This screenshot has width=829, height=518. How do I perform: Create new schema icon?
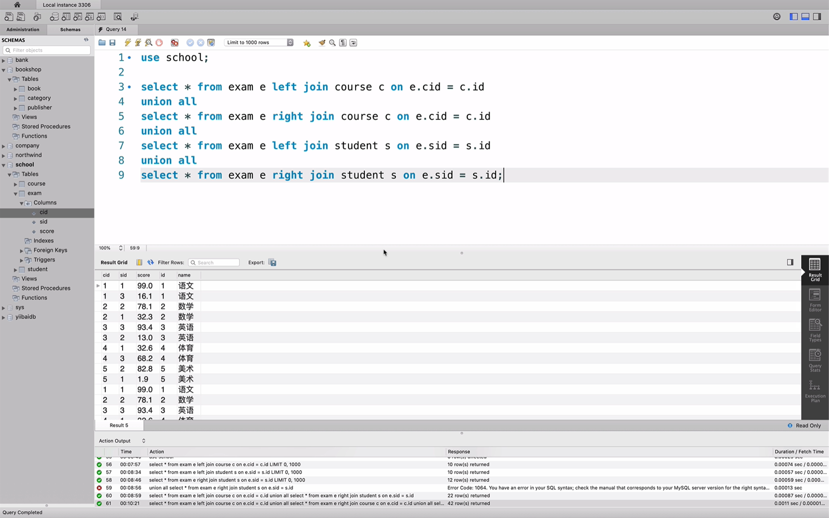click(54, 17)
